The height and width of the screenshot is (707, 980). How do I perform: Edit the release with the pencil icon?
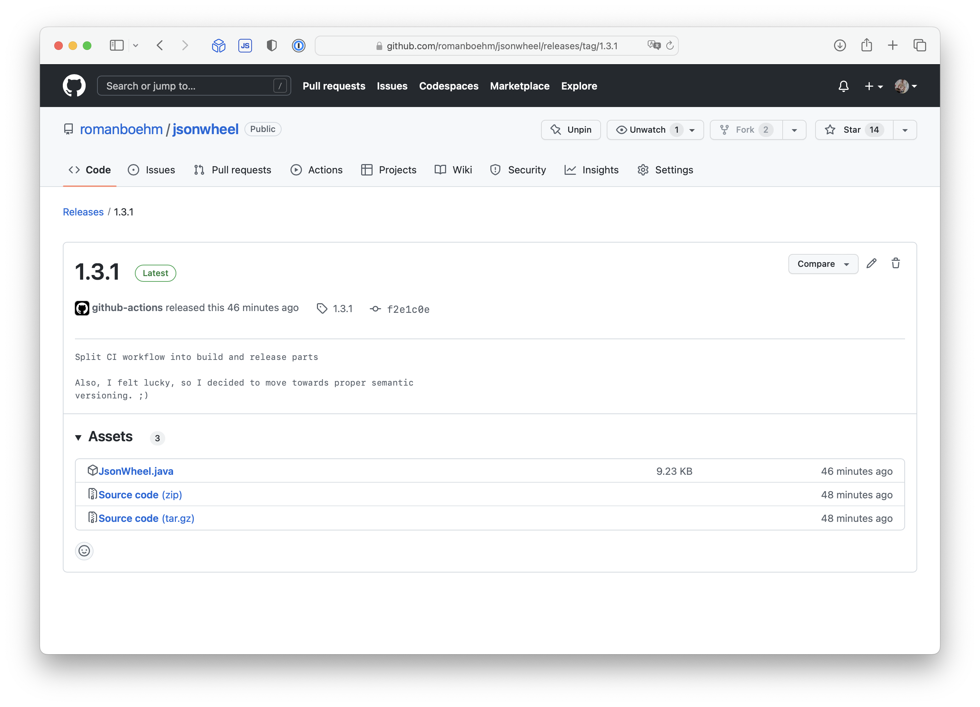point(872,264)
